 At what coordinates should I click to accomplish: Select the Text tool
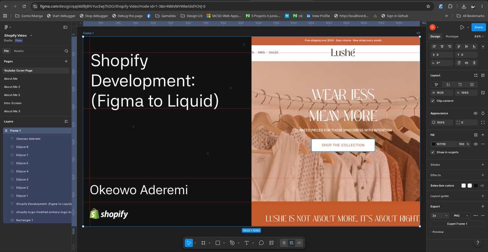(x=246, y=243)
